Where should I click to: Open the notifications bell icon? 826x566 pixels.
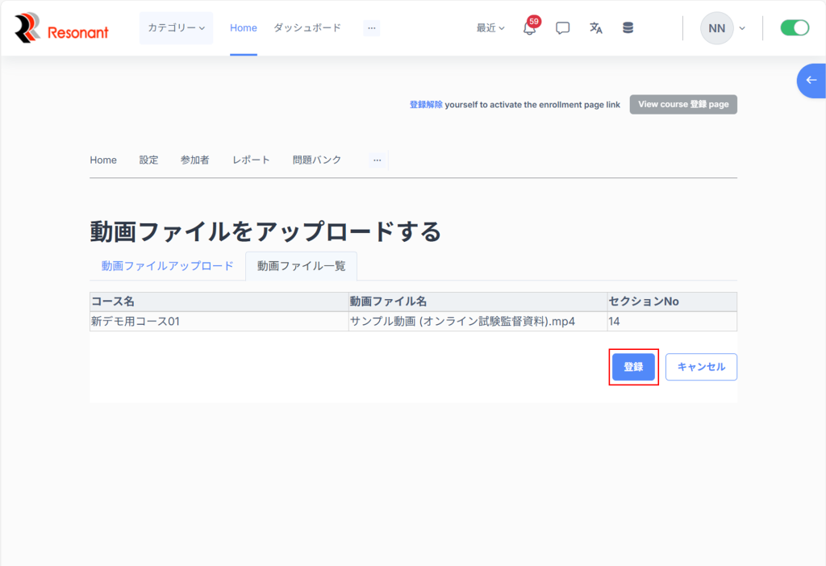point(529,28)
